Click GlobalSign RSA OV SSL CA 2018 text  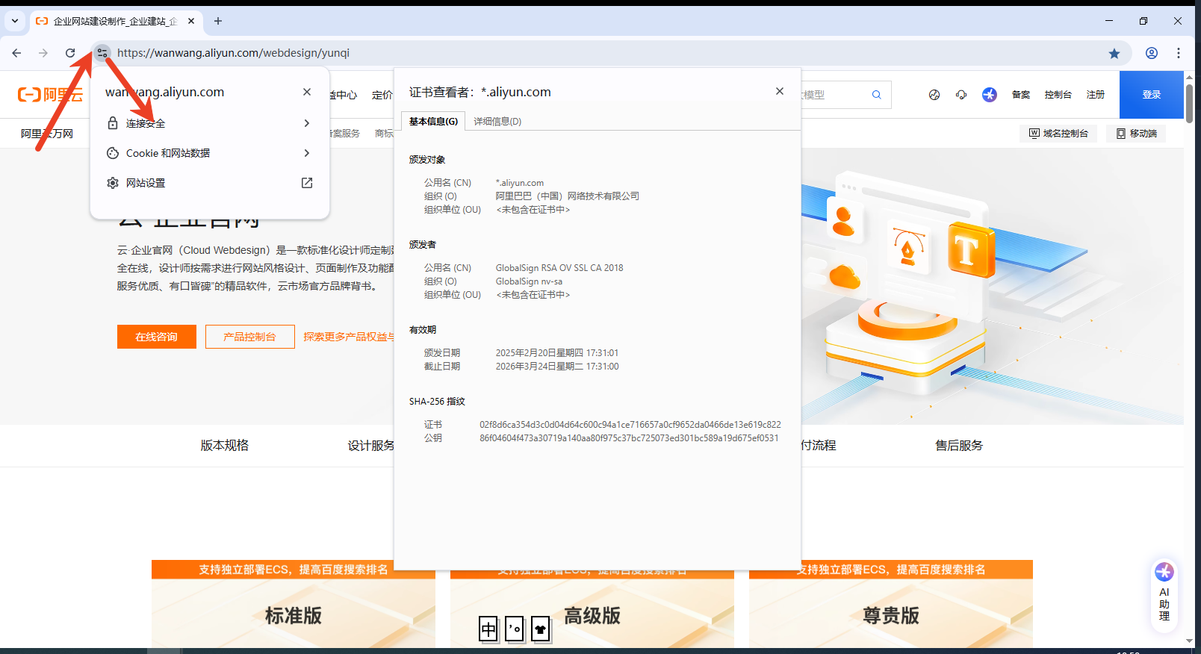(559, 268)
